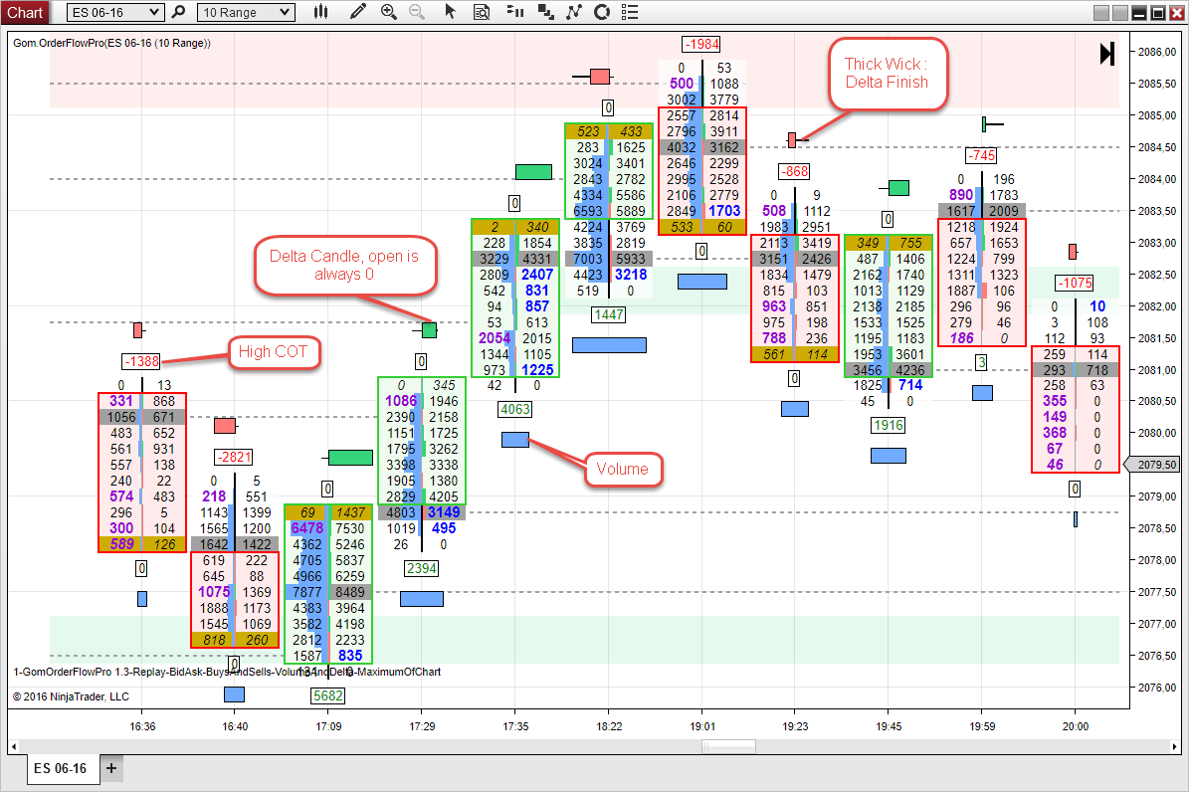
Task: Open Chart Trader from the toolbar
Action: [x=515, y=12]
